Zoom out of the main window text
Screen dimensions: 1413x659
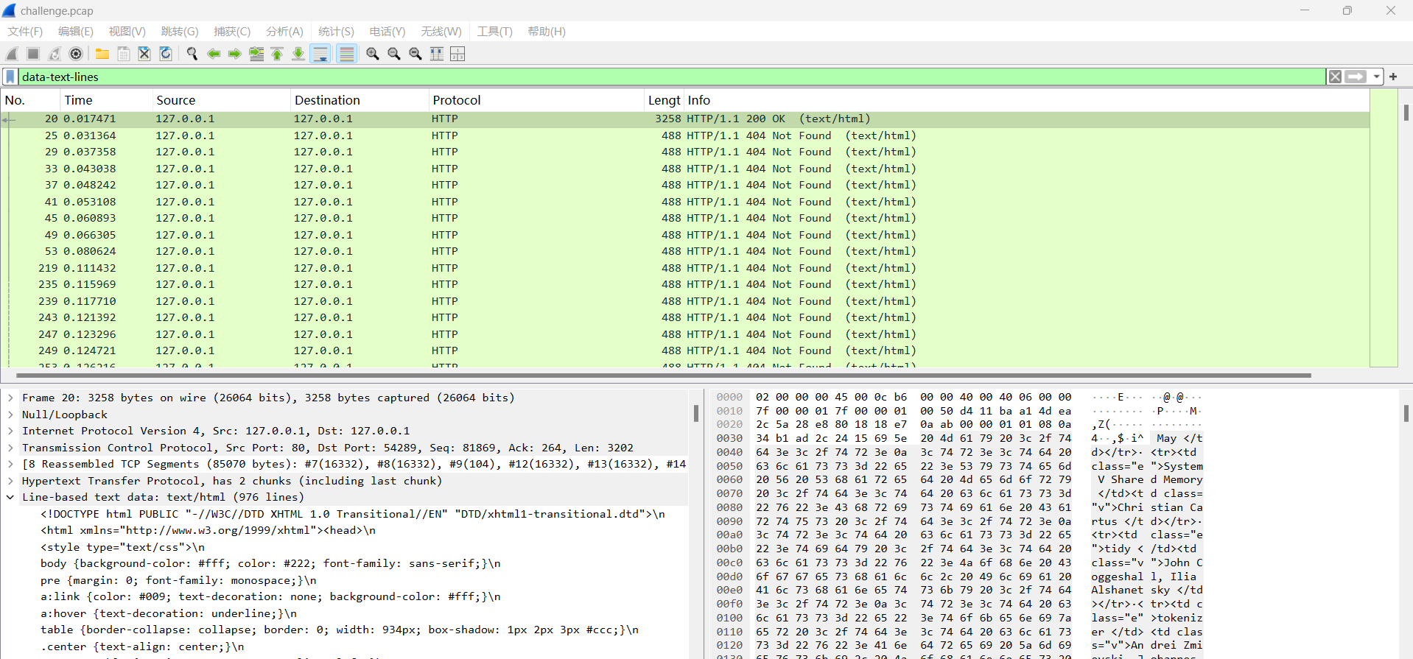(394, 54)
